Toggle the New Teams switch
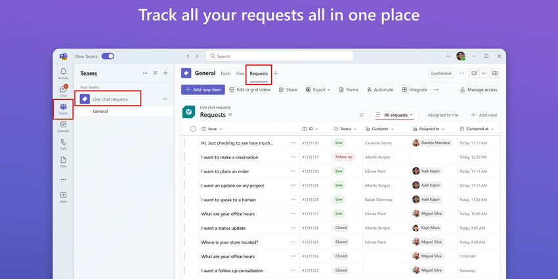This screenshot has width=558, height=279. pyautogui.click(x=108, y=56)
